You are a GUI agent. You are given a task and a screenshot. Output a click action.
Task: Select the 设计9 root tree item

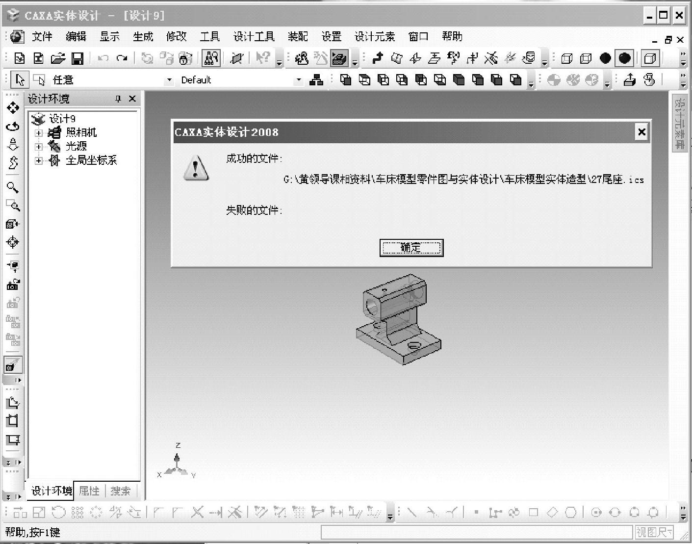pyautogui.click(x=62, y=119)
